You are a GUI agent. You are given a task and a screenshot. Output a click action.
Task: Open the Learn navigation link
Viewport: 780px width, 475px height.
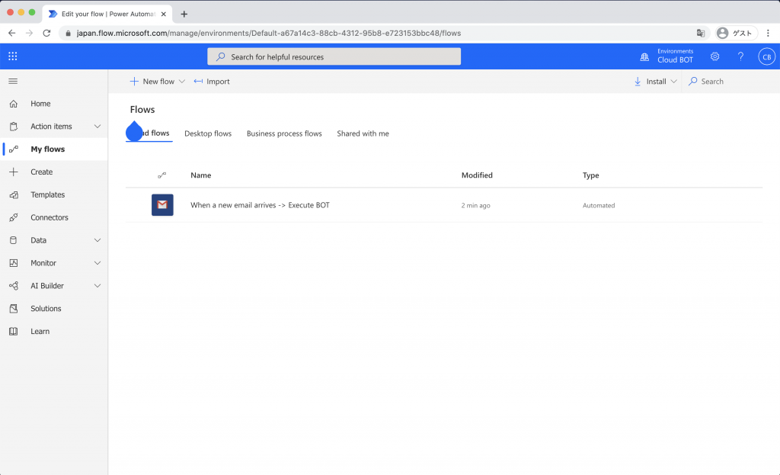[x=40, y=331]
